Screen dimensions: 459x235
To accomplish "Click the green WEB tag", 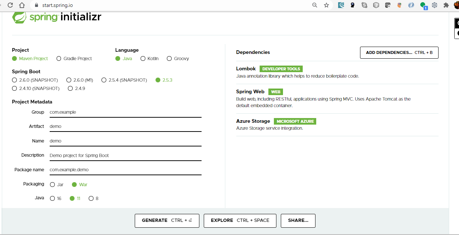I will tap(276, 92).
